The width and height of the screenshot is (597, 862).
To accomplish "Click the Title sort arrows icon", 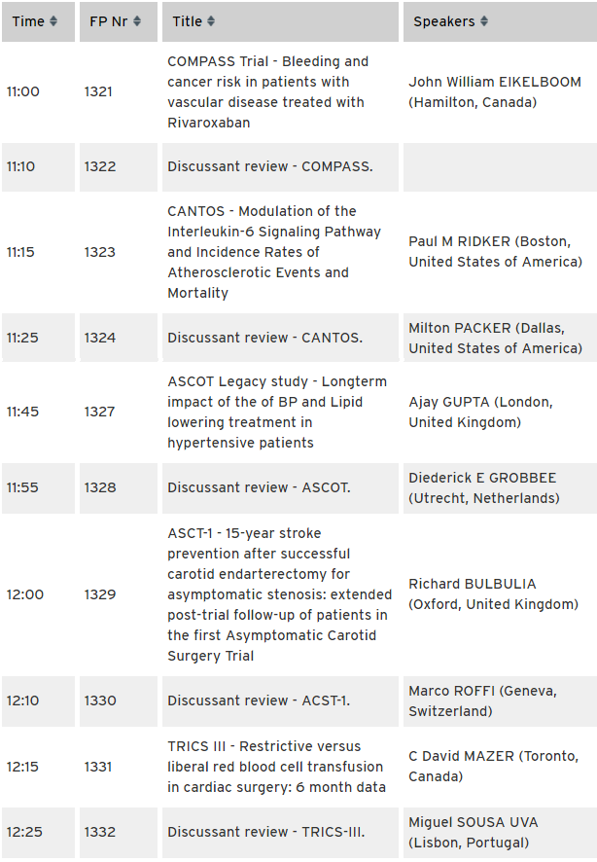I will (x=211, y=21).
